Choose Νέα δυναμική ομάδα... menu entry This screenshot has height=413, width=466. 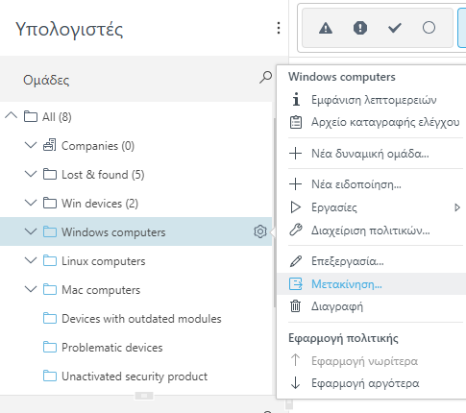click(371, 154)
